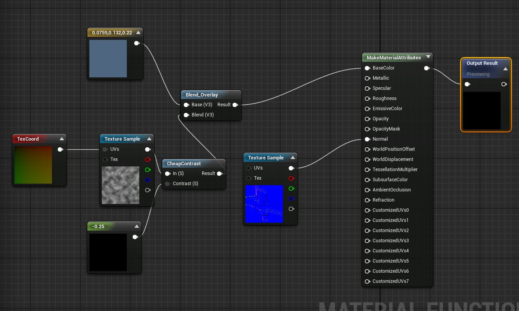Collapse the normal map Texture Sample preview
Viewport: 519px width, 311px height.
tap(293, 157)
